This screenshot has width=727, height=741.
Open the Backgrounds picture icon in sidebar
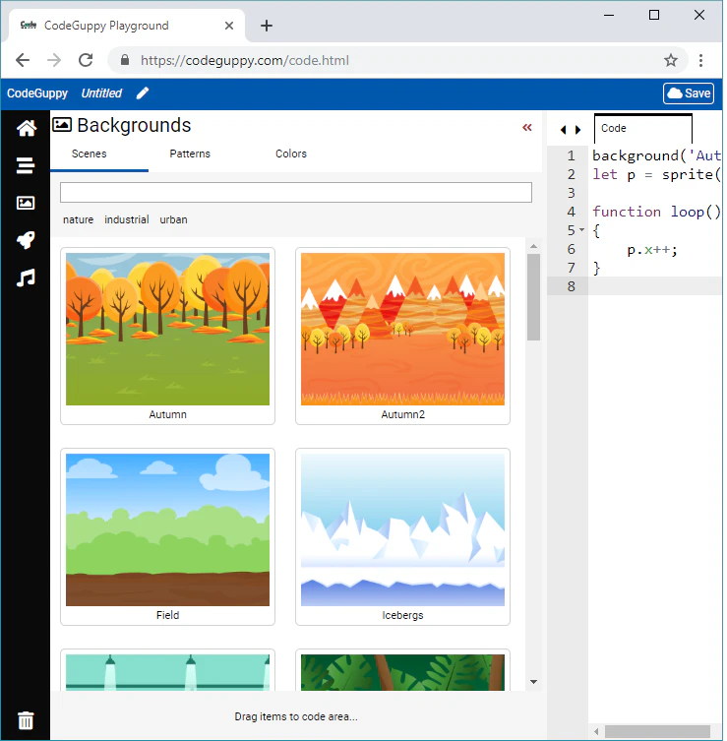[26, 203]
